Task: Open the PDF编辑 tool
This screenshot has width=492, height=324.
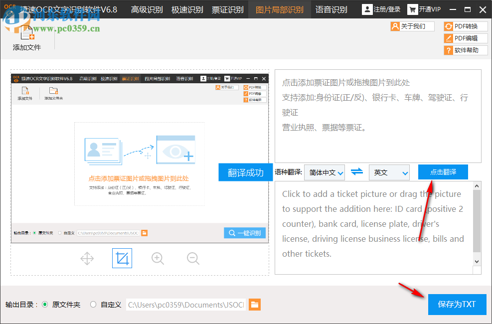Action: tap(465, 38)
